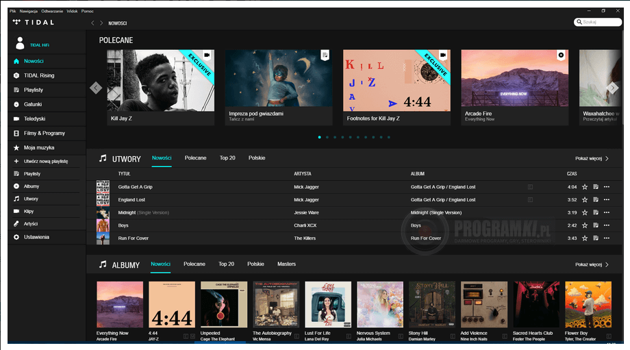630x350 pixels.
Task: Favorite the track Boys
Action: tap(585, 225)
